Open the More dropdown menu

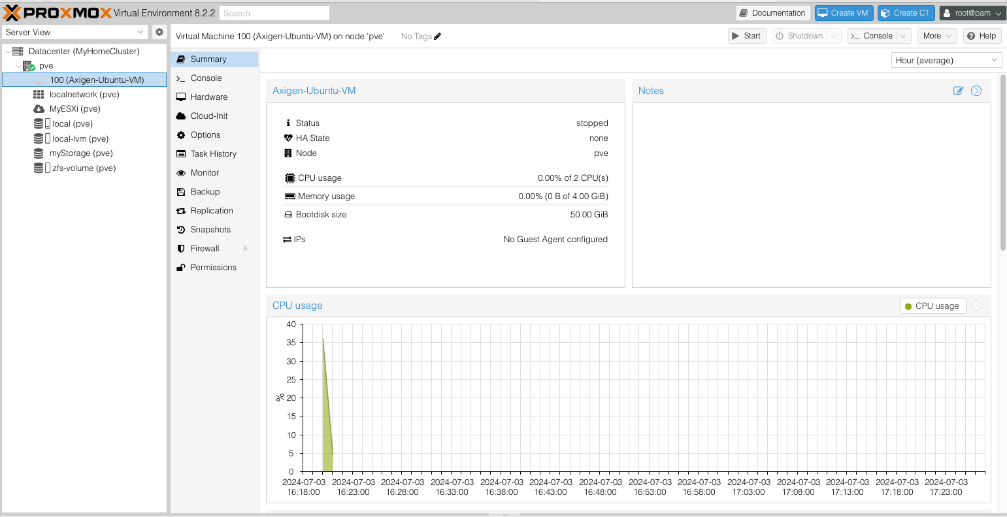coord(937,36)
